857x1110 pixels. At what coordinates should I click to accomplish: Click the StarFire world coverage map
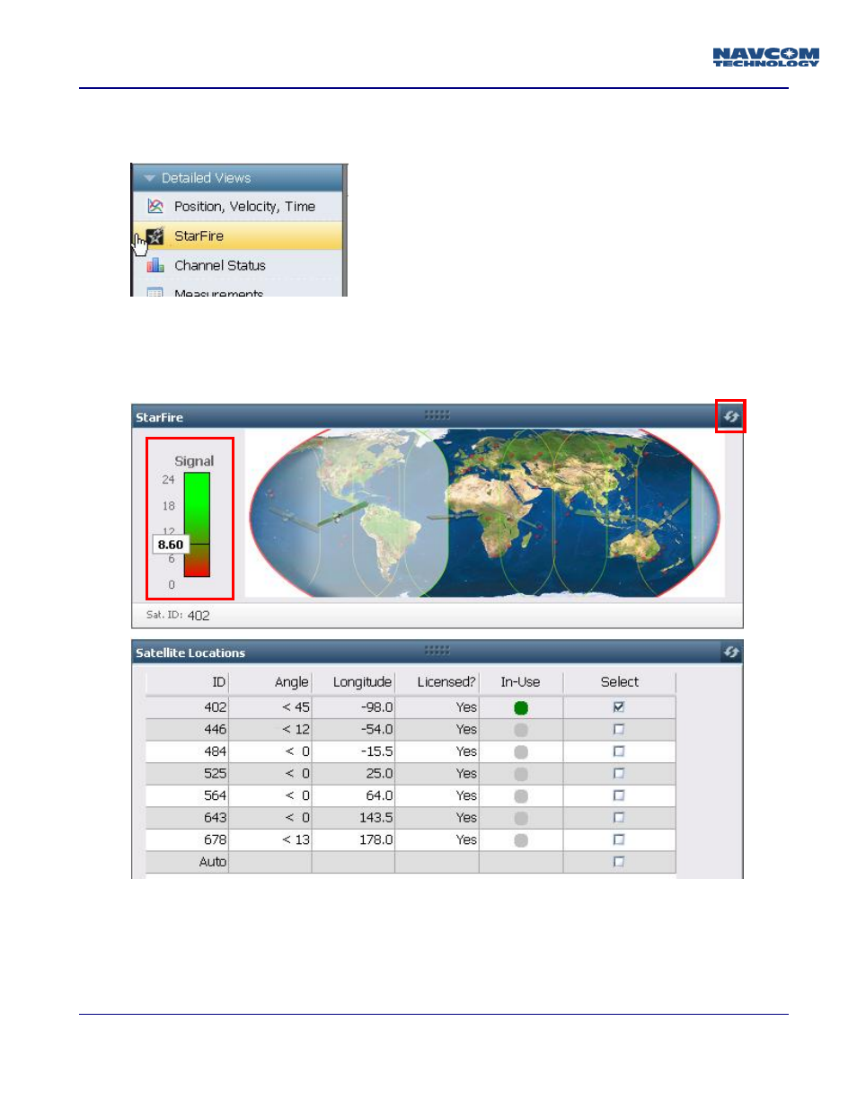point(485,513)
